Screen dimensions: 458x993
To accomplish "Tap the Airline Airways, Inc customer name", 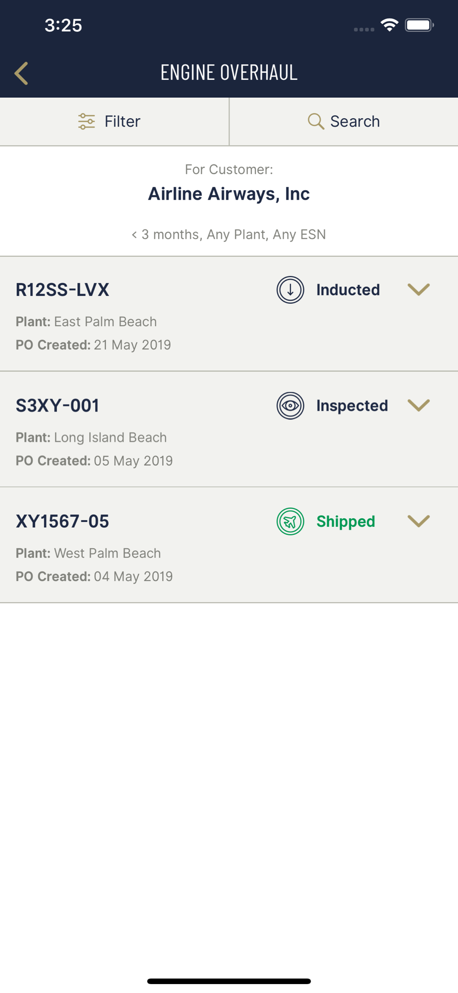I will pos(229,194).
